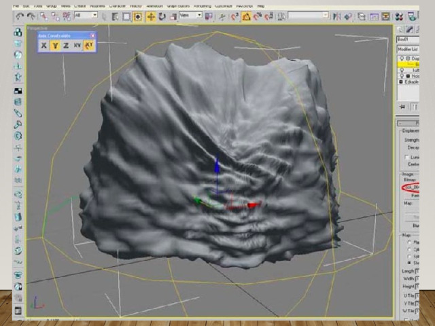The height and width of the screenshot is (326, 435).
Task: Choose the Planar map radio button
Action: (408, 242)
